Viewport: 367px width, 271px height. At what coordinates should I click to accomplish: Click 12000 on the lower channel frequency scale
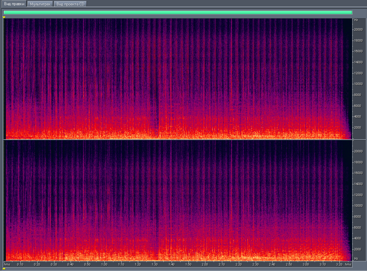coord(358,195)
